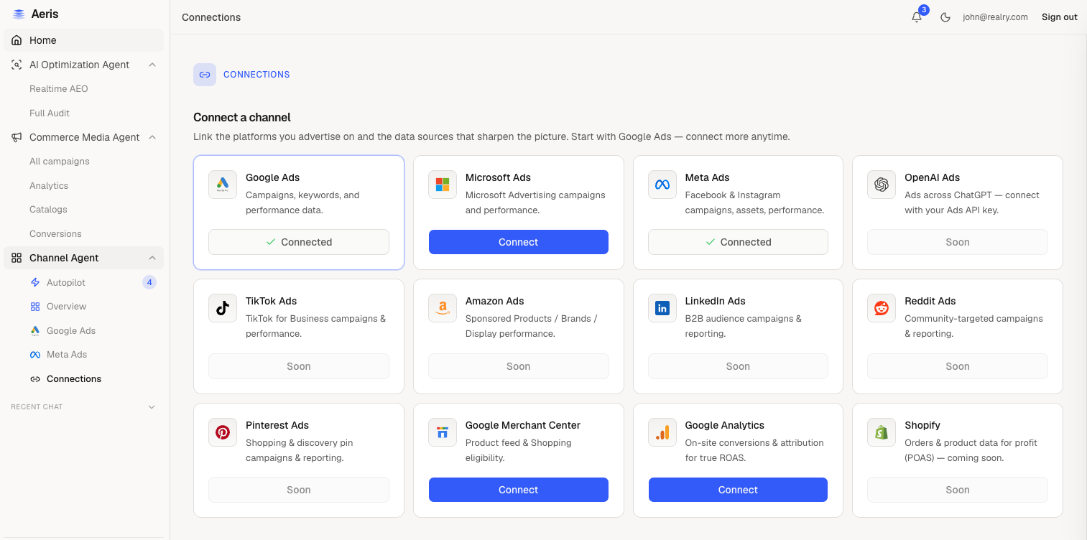Click the Soon button on LinkedIn Ads
Image resolution: width=1087 pixels, height=540 pixels.
pyautogui.click(x=738, y=366)
